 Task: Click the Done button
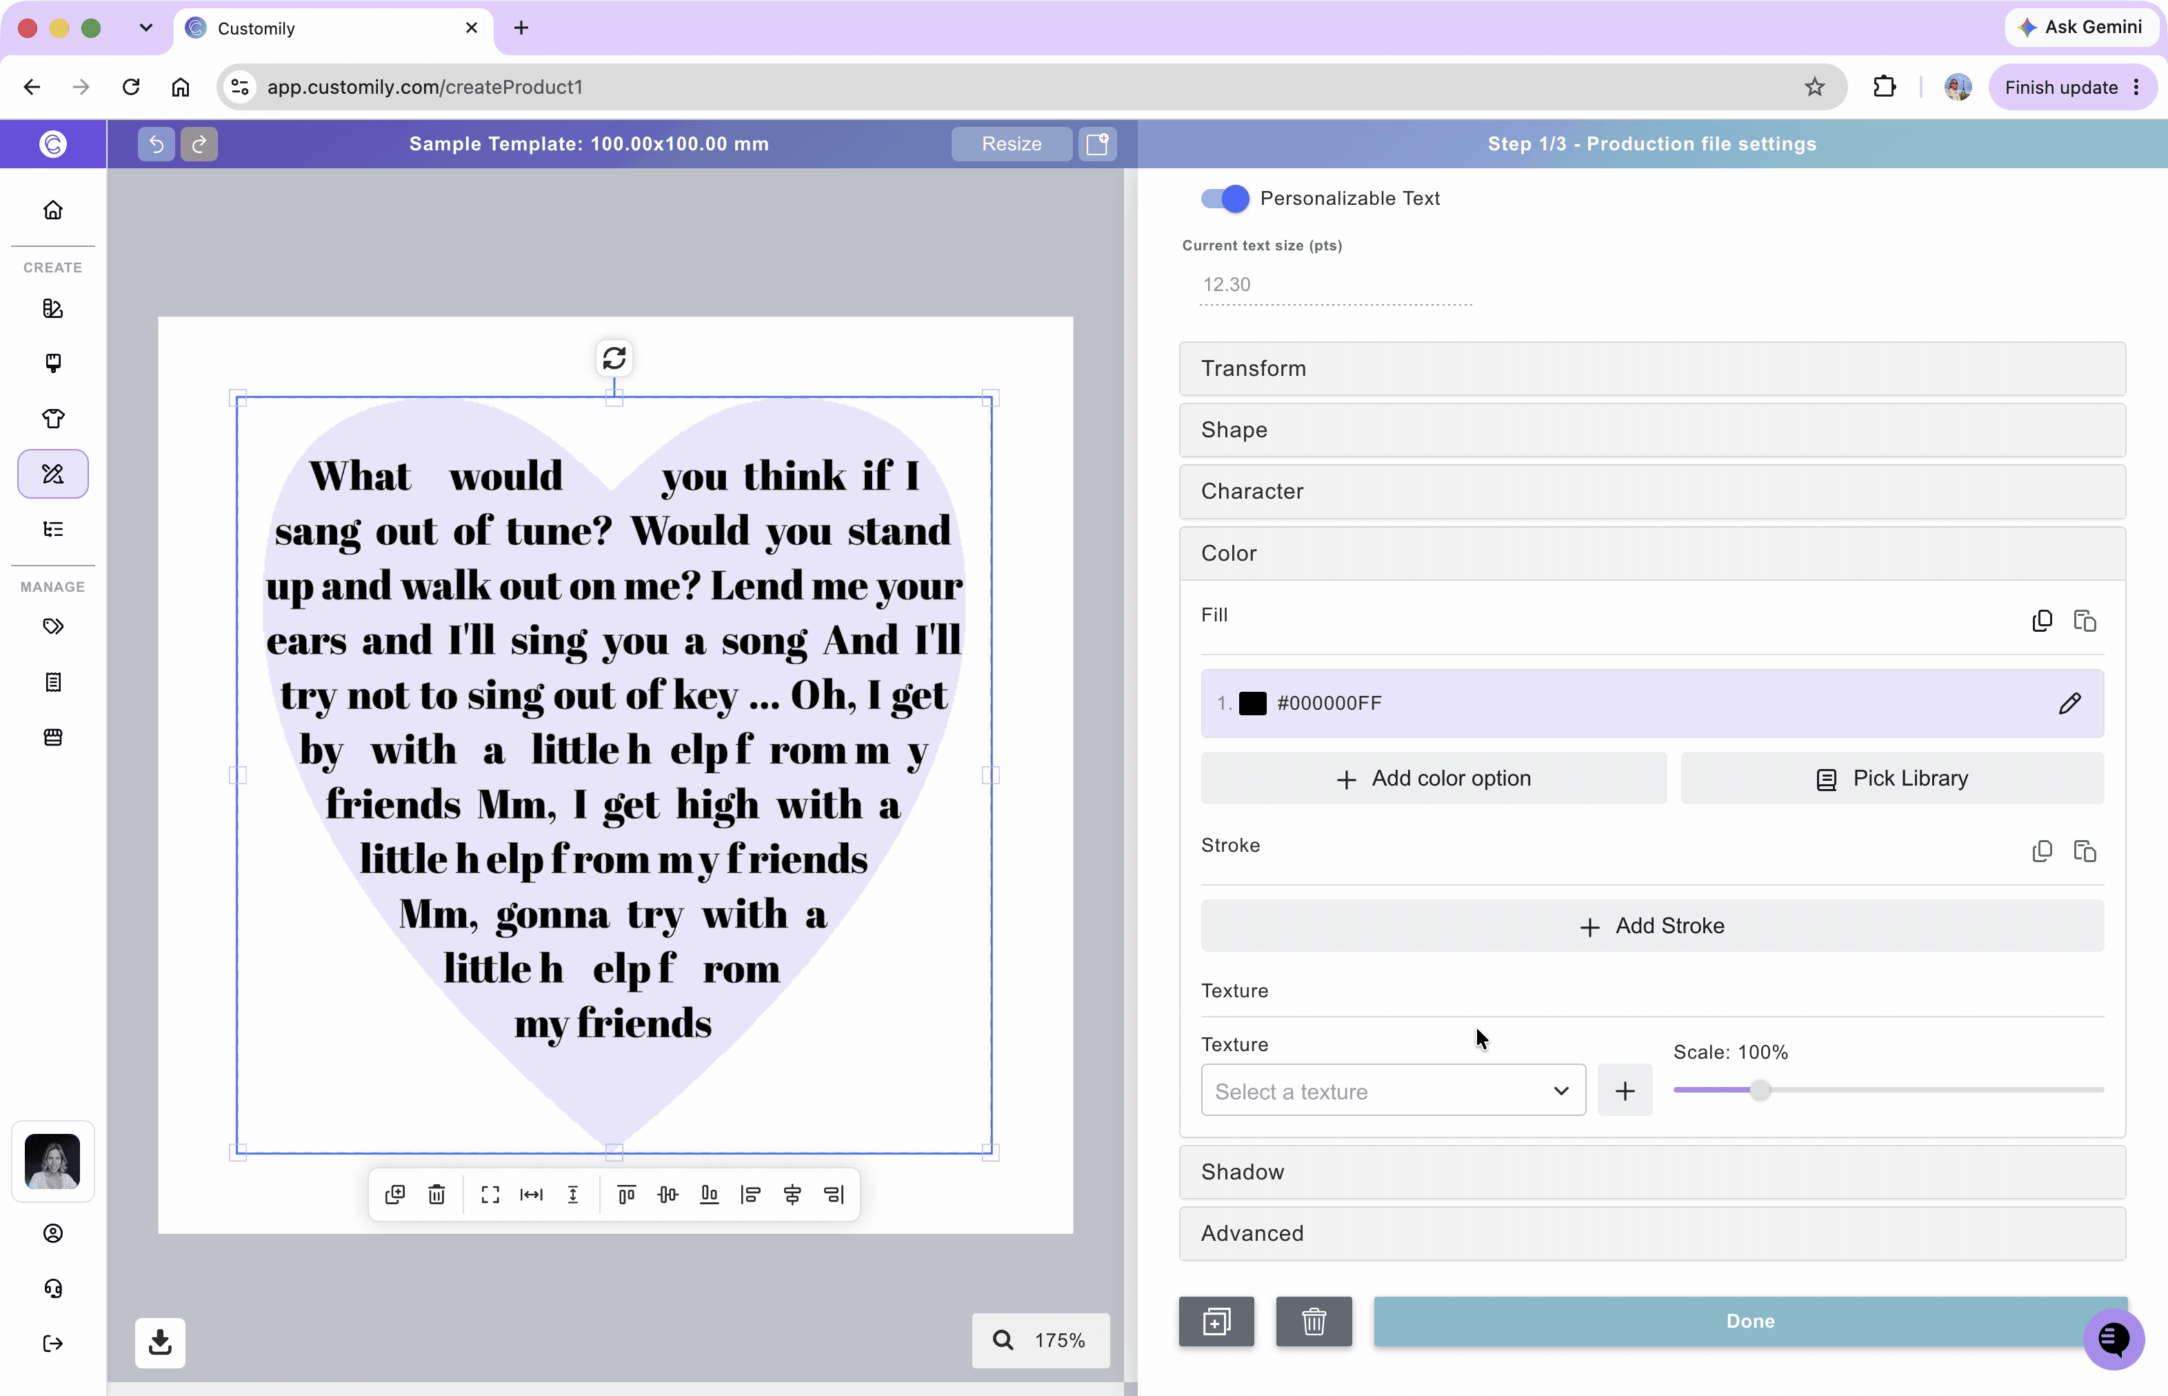point(1750,1322)
